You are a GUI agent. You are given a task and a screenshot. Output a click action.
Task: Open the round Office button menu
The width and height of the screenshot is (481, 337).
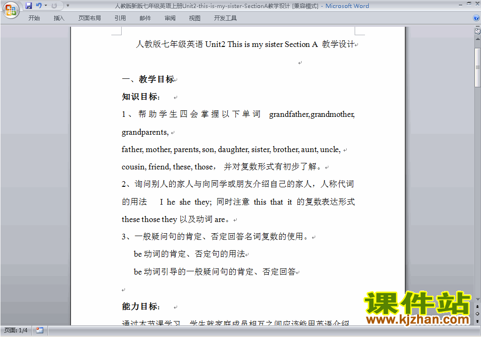pos(11,10)
